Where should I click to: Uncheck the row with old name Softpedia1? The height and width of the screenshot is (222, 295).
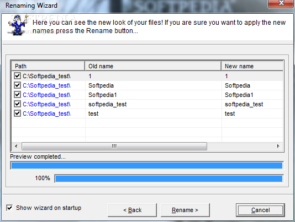[17, 95]
